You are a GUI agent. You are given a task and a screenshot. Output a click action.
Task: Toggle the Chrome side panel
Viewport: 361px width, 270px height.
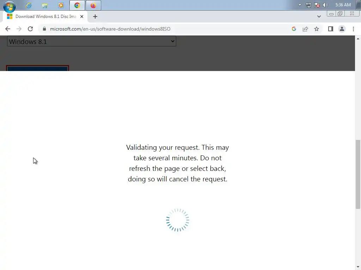[331, 29]
